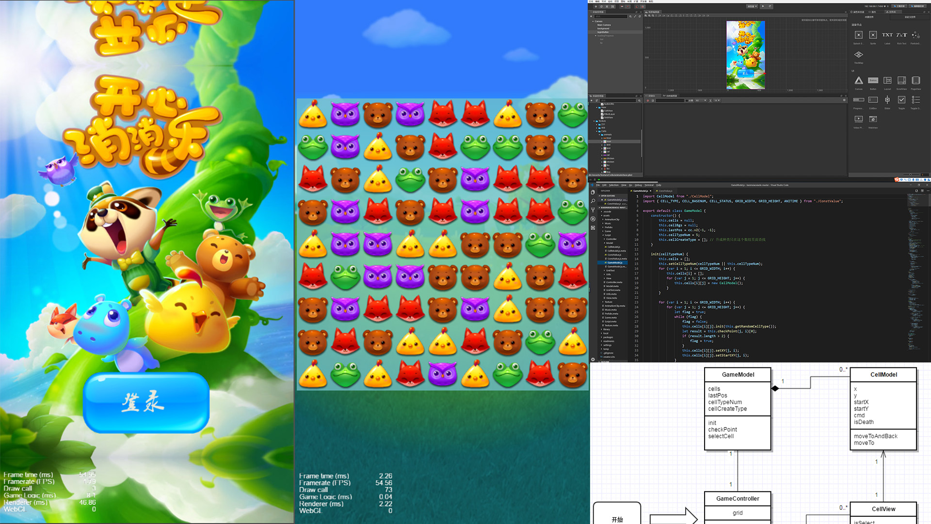Screen dimensions: 931x524
Task: Open the console font size dropdown in Cocos
Action: [x=718, y=100]
